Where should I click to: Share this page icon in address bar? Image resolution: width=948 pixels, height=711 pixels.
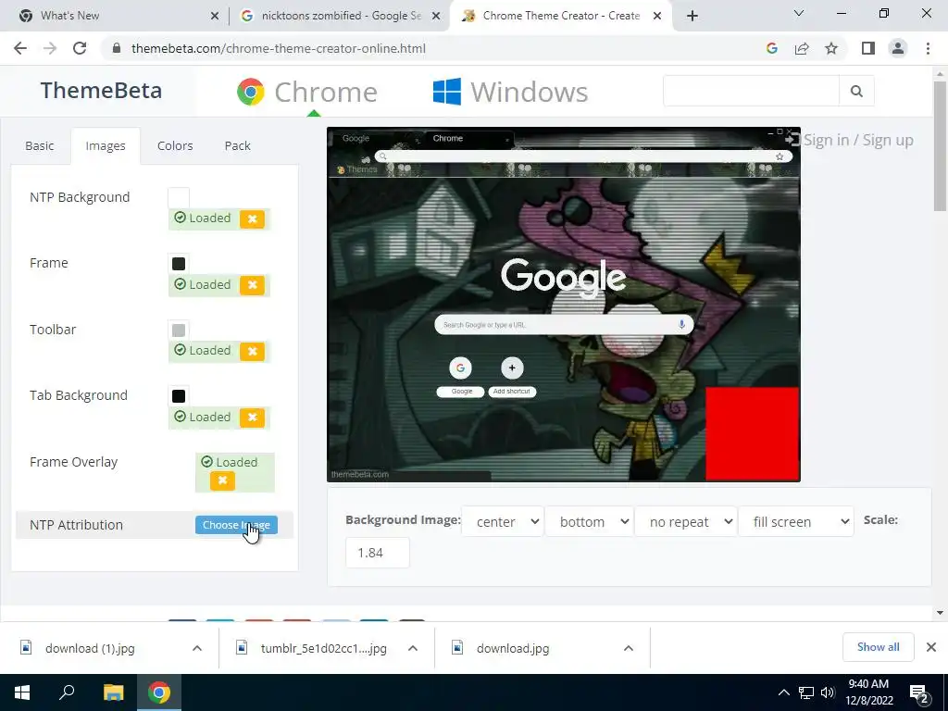click(802, 48)
